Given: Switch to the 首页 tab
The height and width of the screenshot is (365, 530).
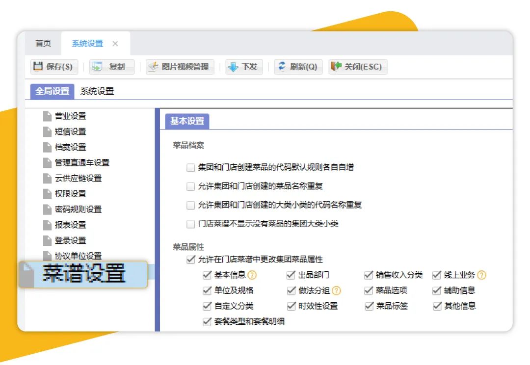Looking at the screenshot, I should pyautogui.click(x=43, y=44).
